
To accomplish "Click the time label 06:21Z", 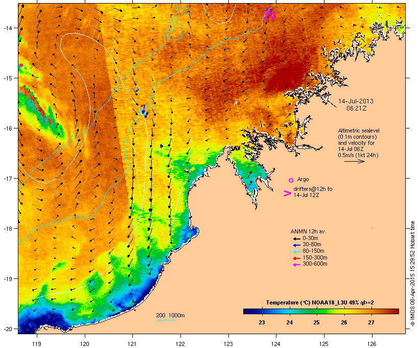I will click(356, 108).
